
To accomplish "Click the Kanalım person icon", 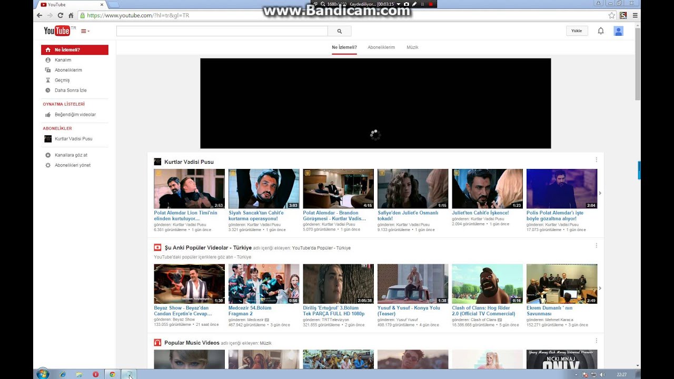I will click(48, 60).
